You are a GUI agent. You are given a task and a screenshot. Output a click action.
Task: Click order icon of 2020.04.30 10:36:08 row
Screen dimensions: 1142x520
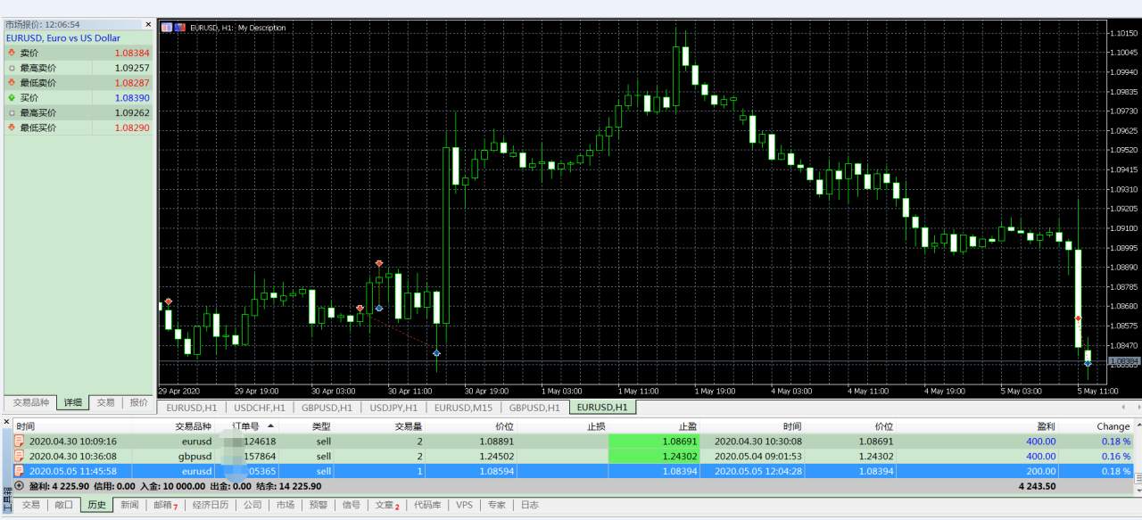coord(20,456)
